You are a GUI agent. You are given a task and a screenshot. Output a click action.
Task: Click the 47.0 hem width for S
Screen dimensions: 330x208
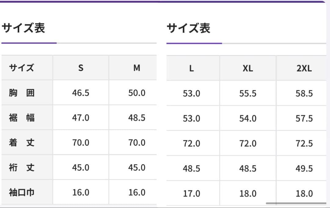81,118
